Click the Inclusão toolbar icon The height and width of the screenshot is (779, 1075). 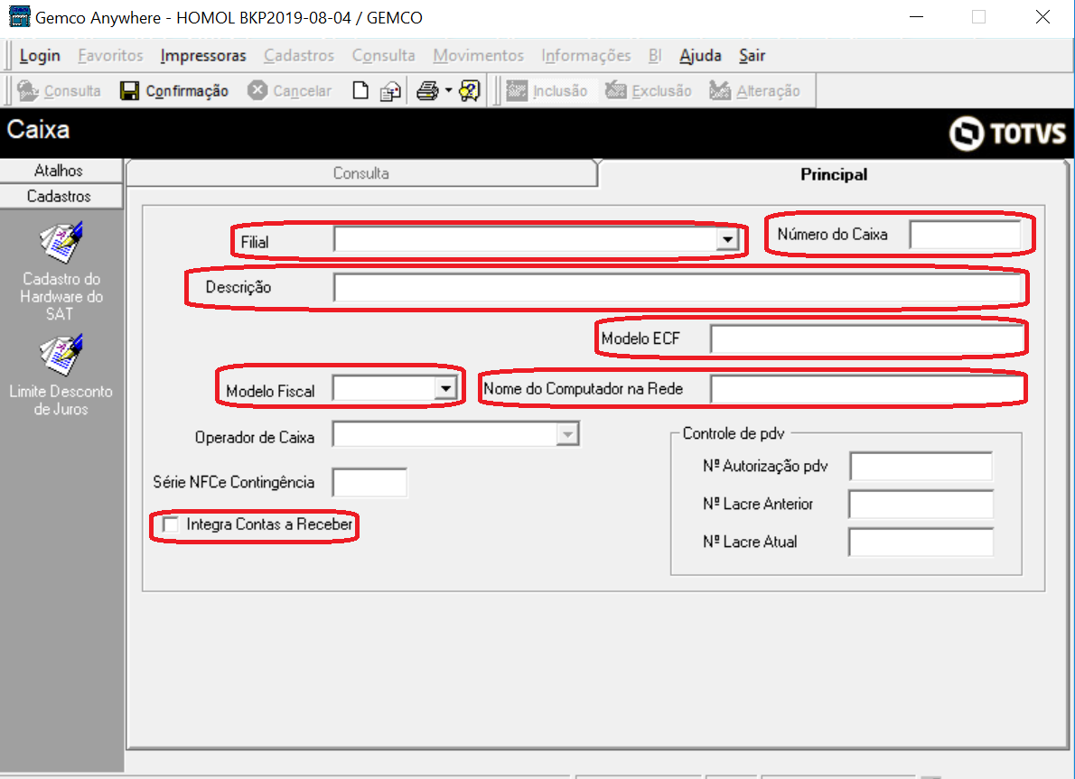pyautogui.click(x=517, y=90)
